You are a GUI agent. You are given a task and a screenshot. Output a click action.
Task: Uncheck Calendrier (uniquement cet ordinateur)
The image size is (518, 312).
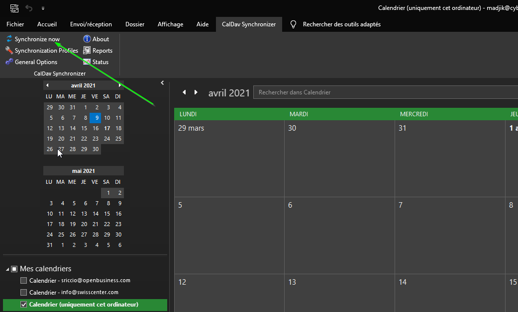point(23,305)
